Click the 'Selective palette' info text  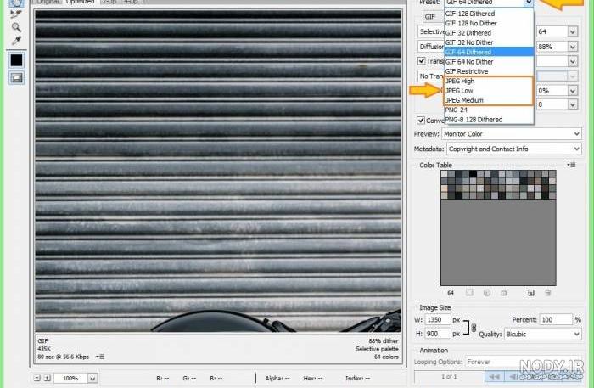377,349
